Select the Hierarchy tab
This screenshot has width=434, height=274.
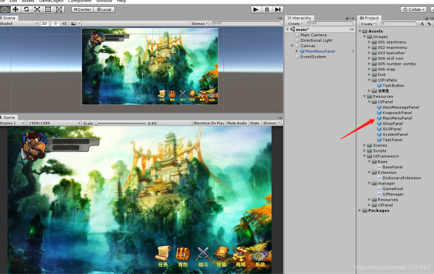pos(300,18)
